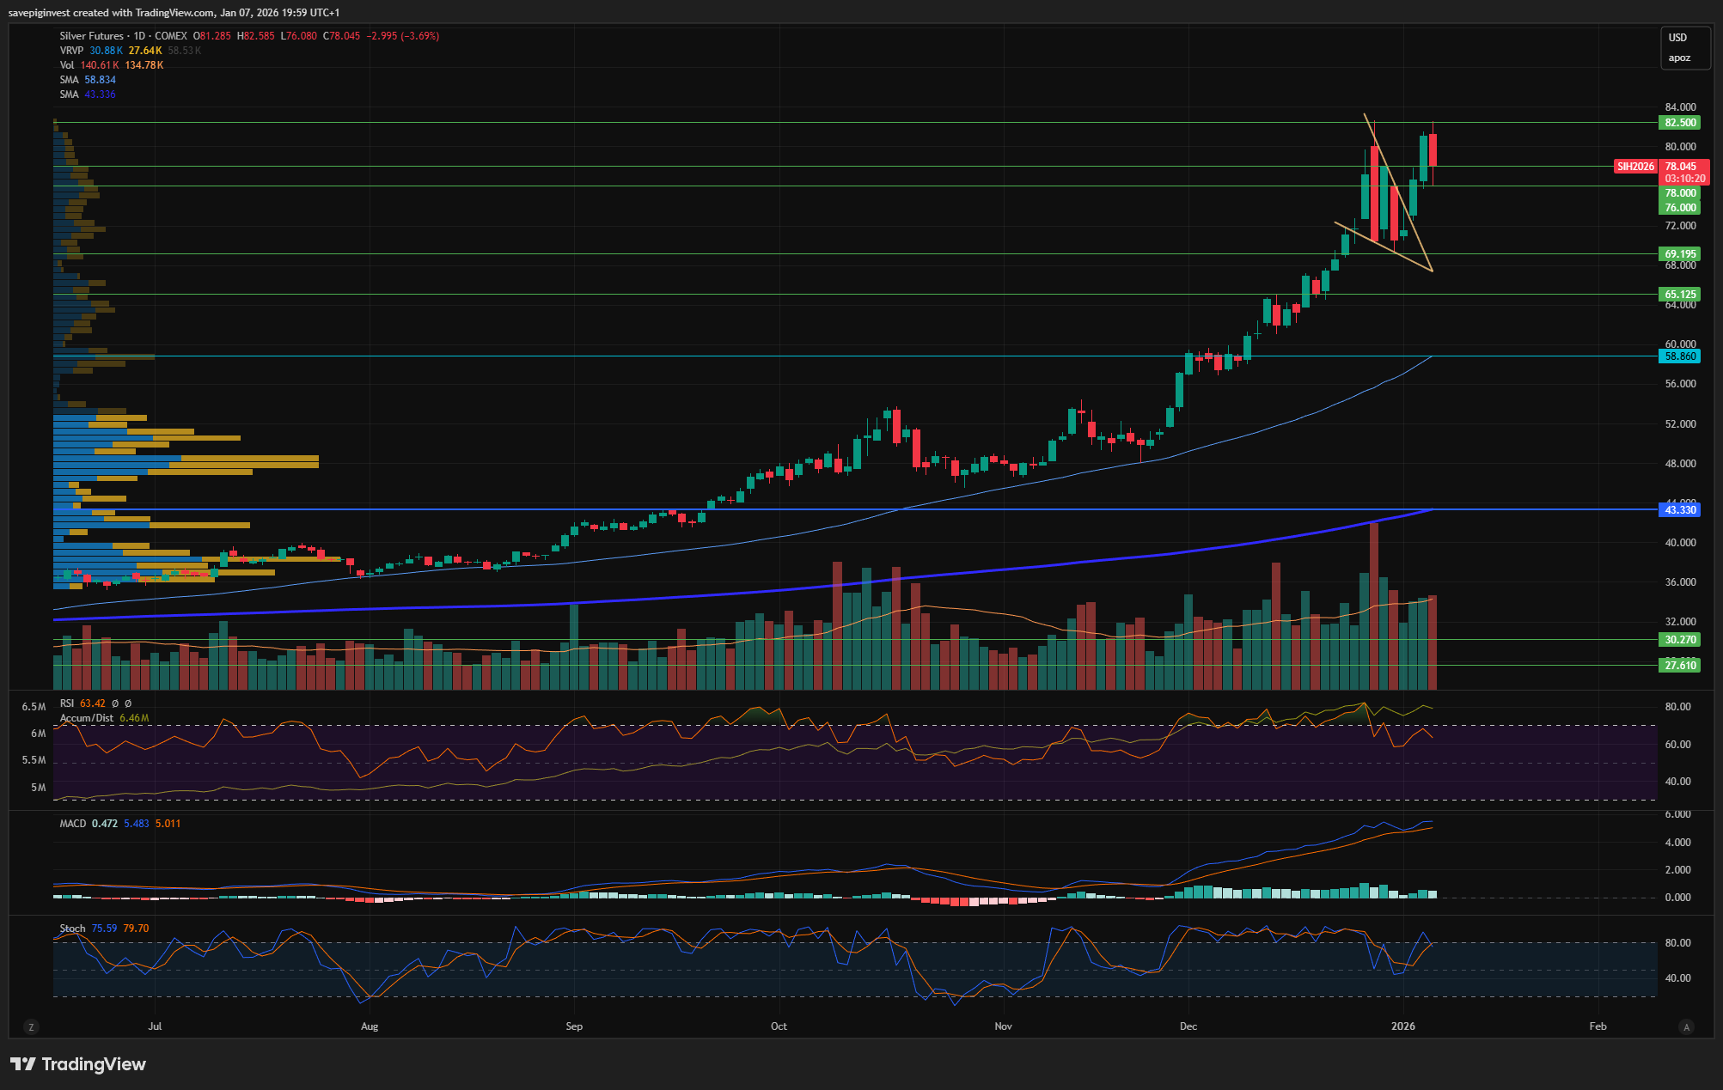
Task: Click the SIH2026 red symbol label
Action: (1635, 167)
